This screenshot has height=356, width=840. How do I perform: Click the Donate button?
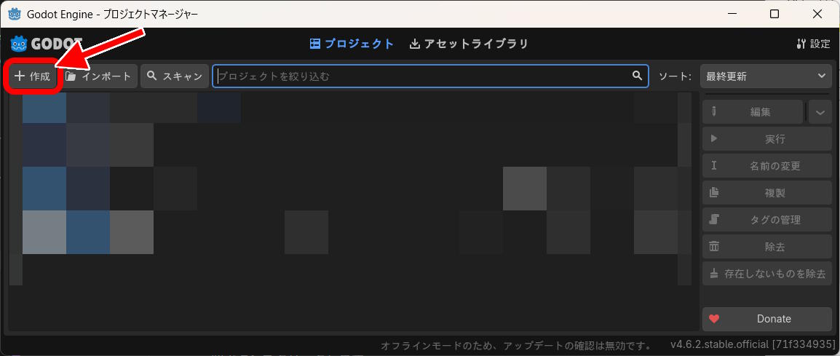click(767, 319)
